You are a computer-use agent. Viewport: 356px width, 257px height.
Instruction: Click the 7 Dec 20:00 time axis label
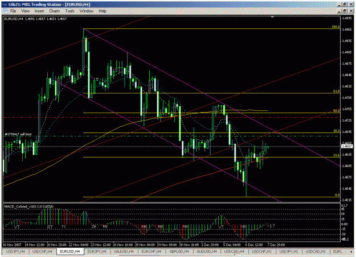coord(276,244)
